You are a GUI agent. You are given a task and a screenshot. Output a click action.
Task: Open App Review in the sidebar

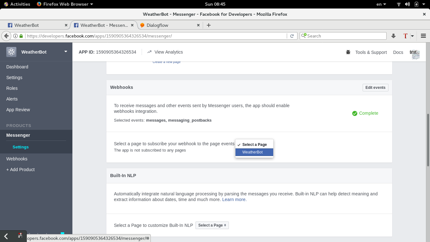[18, 110]
